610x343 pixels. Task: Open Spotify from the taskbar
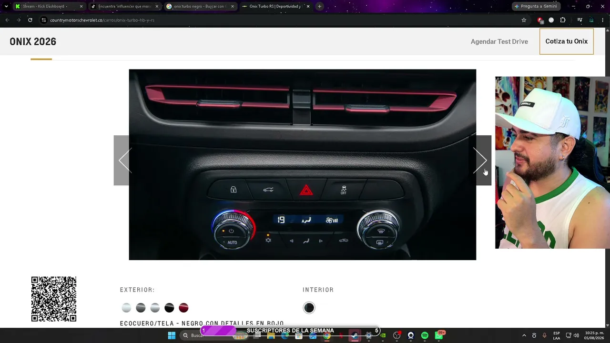(425, 335)
